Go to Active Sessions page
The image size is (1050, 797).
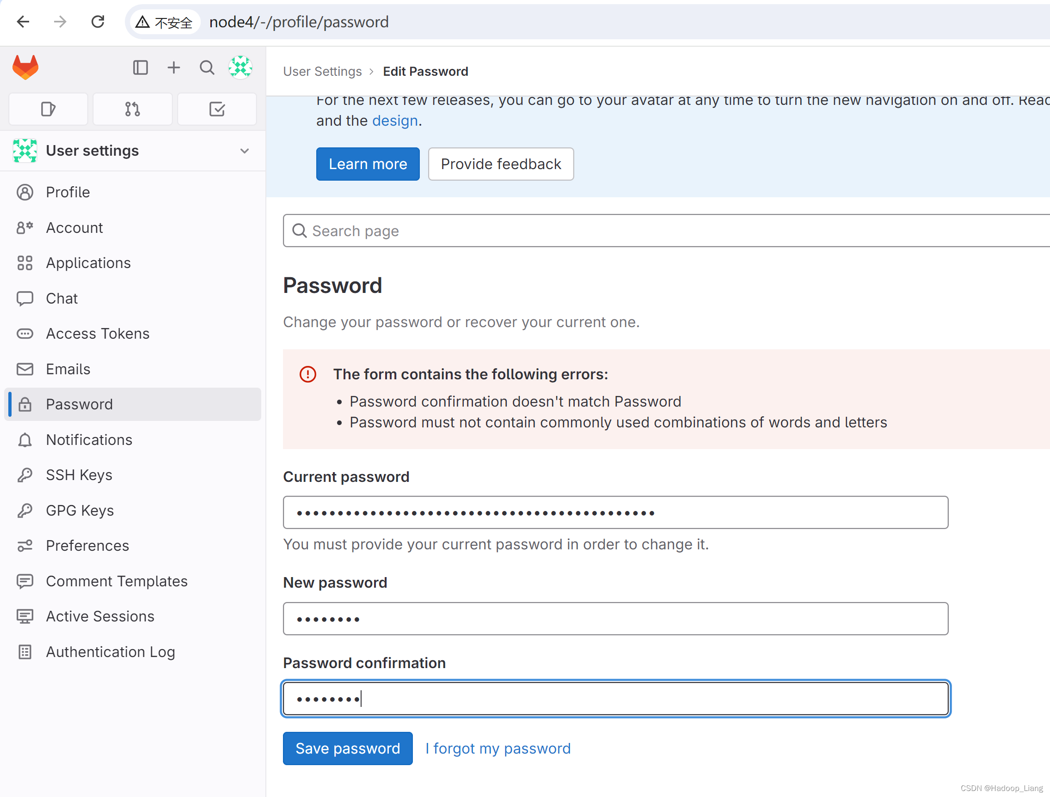pyautogui.click(x=100, y=616)
